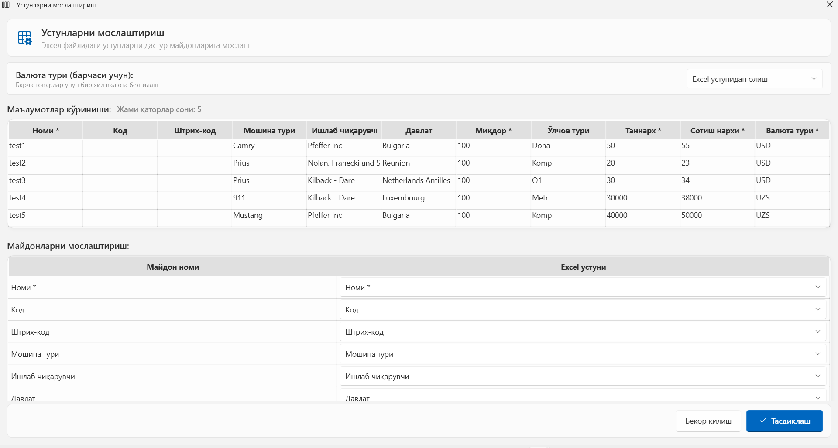Click the 'Код' preview column header
The width and height of the screenshot is (838, 448).
tap(120, 130)
